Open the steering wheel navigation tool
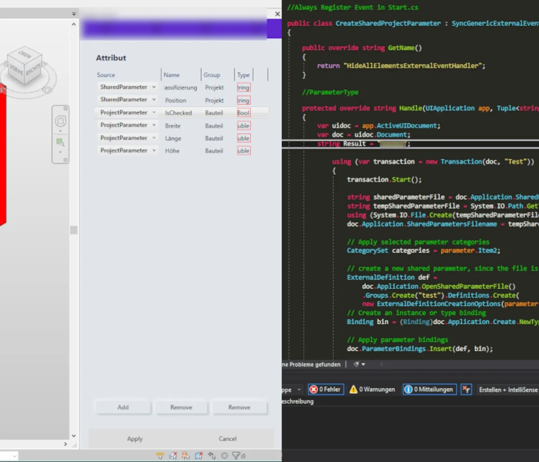This screenshot has width=539, height=462. click(60, 121)
